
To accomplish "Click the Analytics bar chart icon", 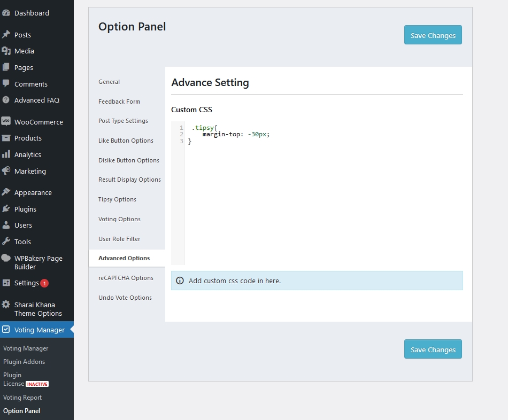I will pyautogui.click(x=6, y=154).
